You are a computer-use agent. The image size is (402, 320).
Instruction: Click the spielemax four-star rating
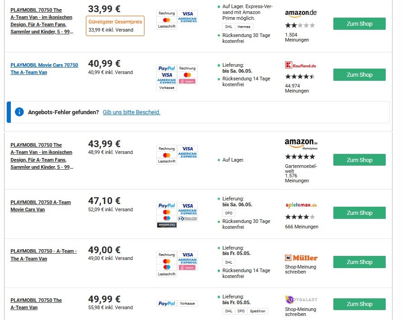pos(300,217)
